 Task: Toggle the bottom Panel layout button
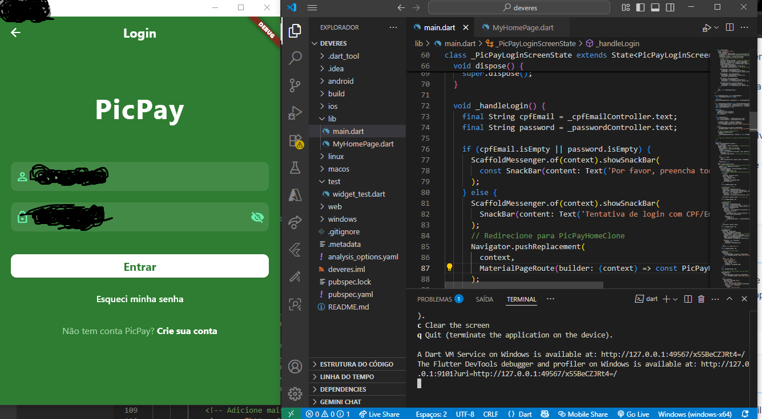[655, 7]
